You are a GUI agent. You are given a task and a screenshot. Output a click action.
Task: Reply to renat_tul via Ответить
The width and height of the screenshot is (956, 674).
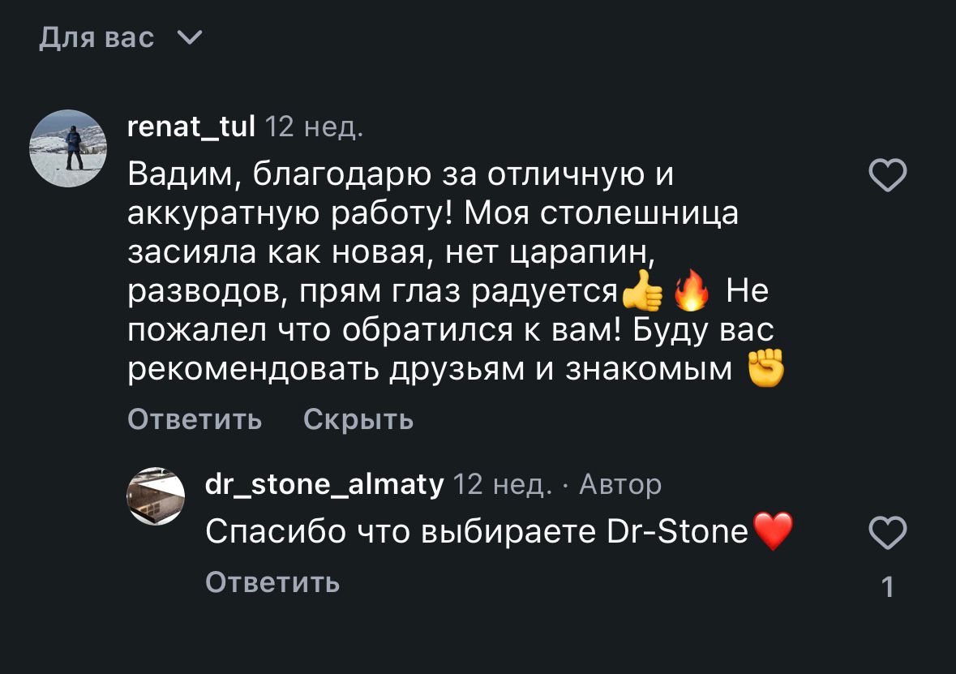point(194,419)
